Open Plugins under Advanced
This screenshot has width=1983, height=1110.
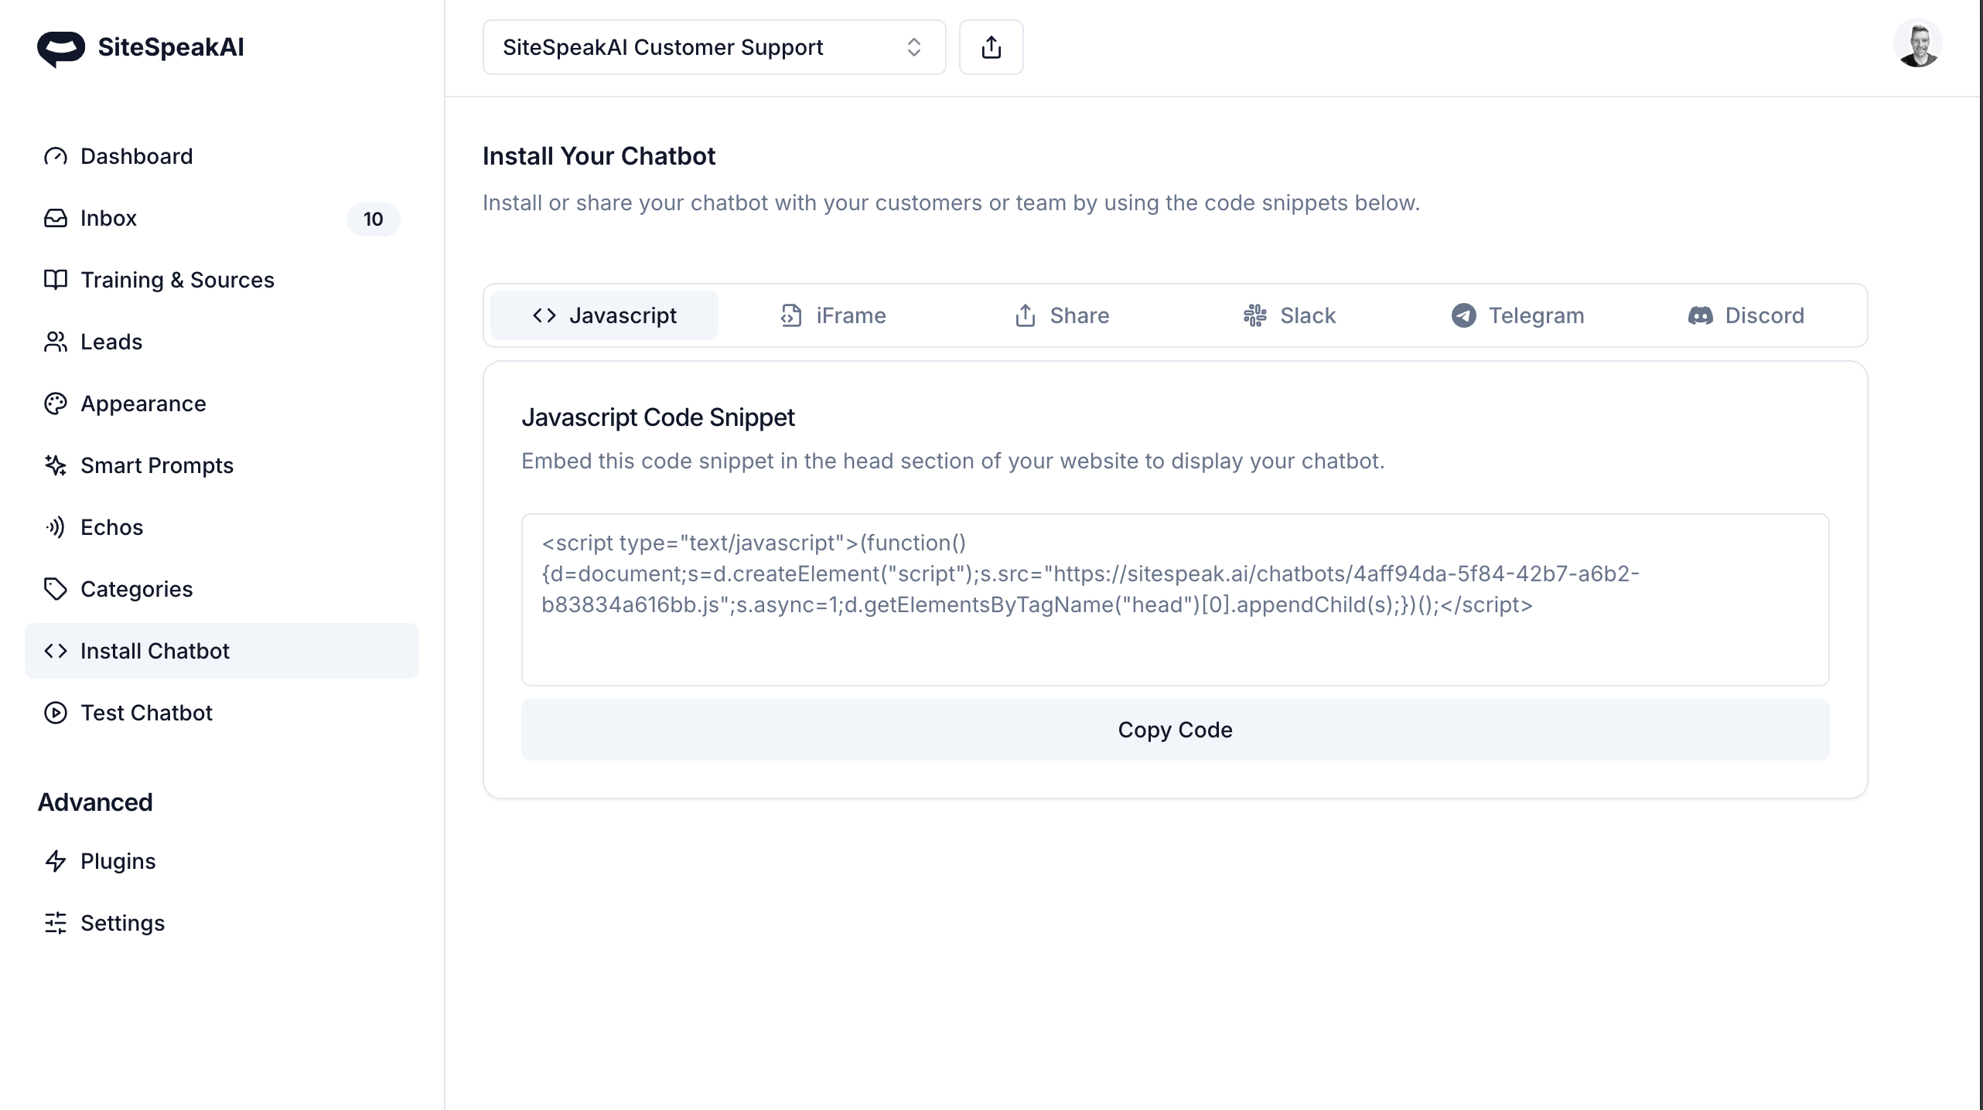pos(118,861)
